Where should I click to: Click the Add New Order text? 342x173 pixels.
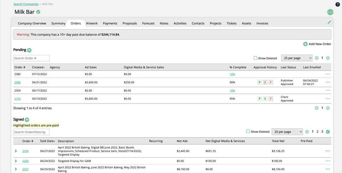320,44
